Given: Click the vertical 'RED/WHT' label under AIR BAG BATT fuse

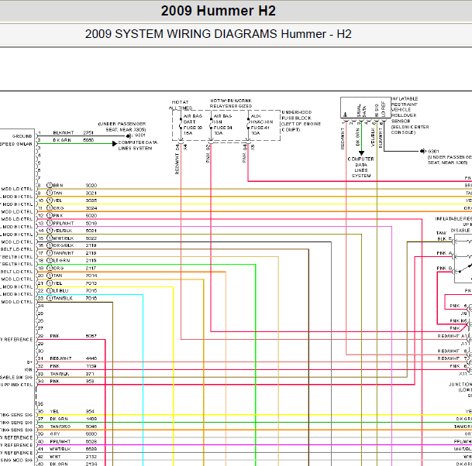Looking at the screenshot, I should point(177,164).
